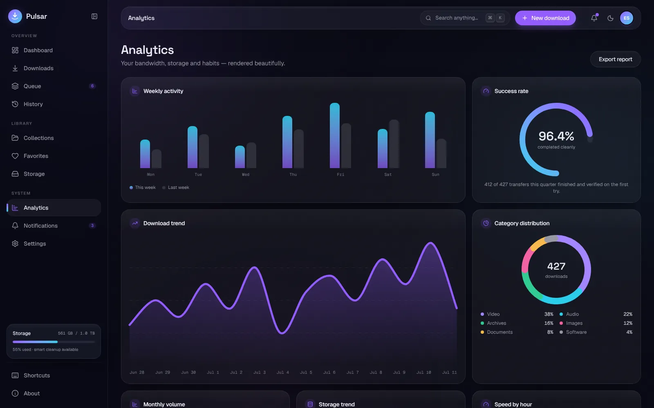The width and height of the screenshot is (654, 408).
Task: Click the 427 downloads donut chart
Action: [556, 270]
